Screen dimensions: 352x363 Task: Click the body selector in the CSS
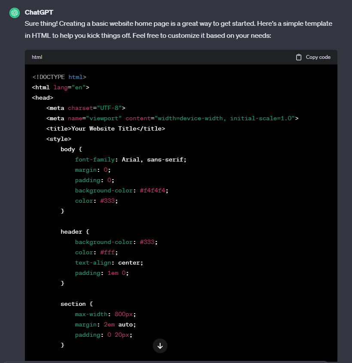point(68,149)
